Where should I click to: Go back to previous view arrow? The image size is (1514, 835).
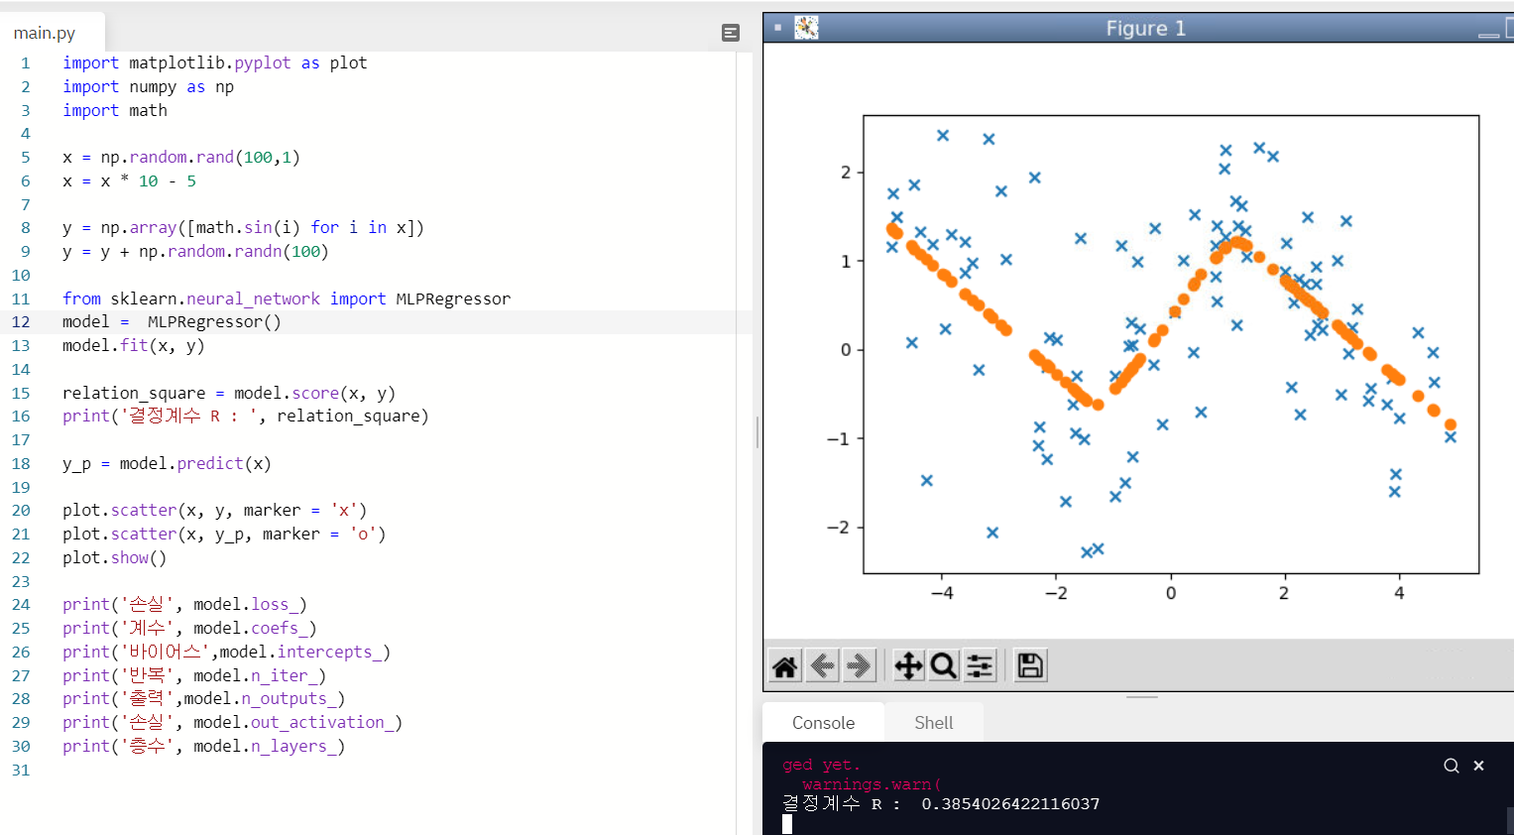point(822,666)
